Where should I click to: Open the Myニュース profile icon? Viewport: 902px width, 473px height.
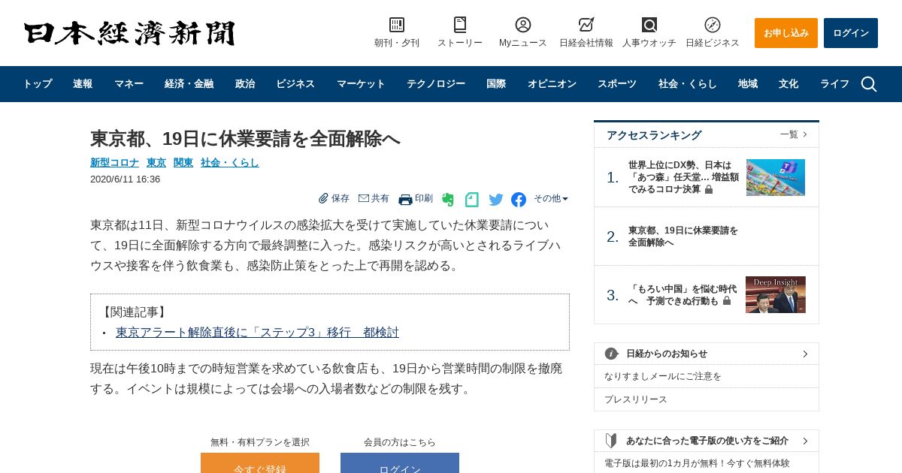pyautogui.click(x=523, y=25)
